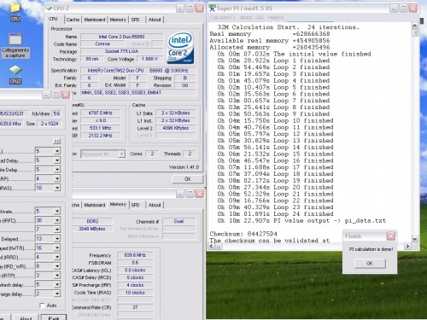Launch the CPUZ desktop icon
427x320 pixels.
[x=15, y=74]
